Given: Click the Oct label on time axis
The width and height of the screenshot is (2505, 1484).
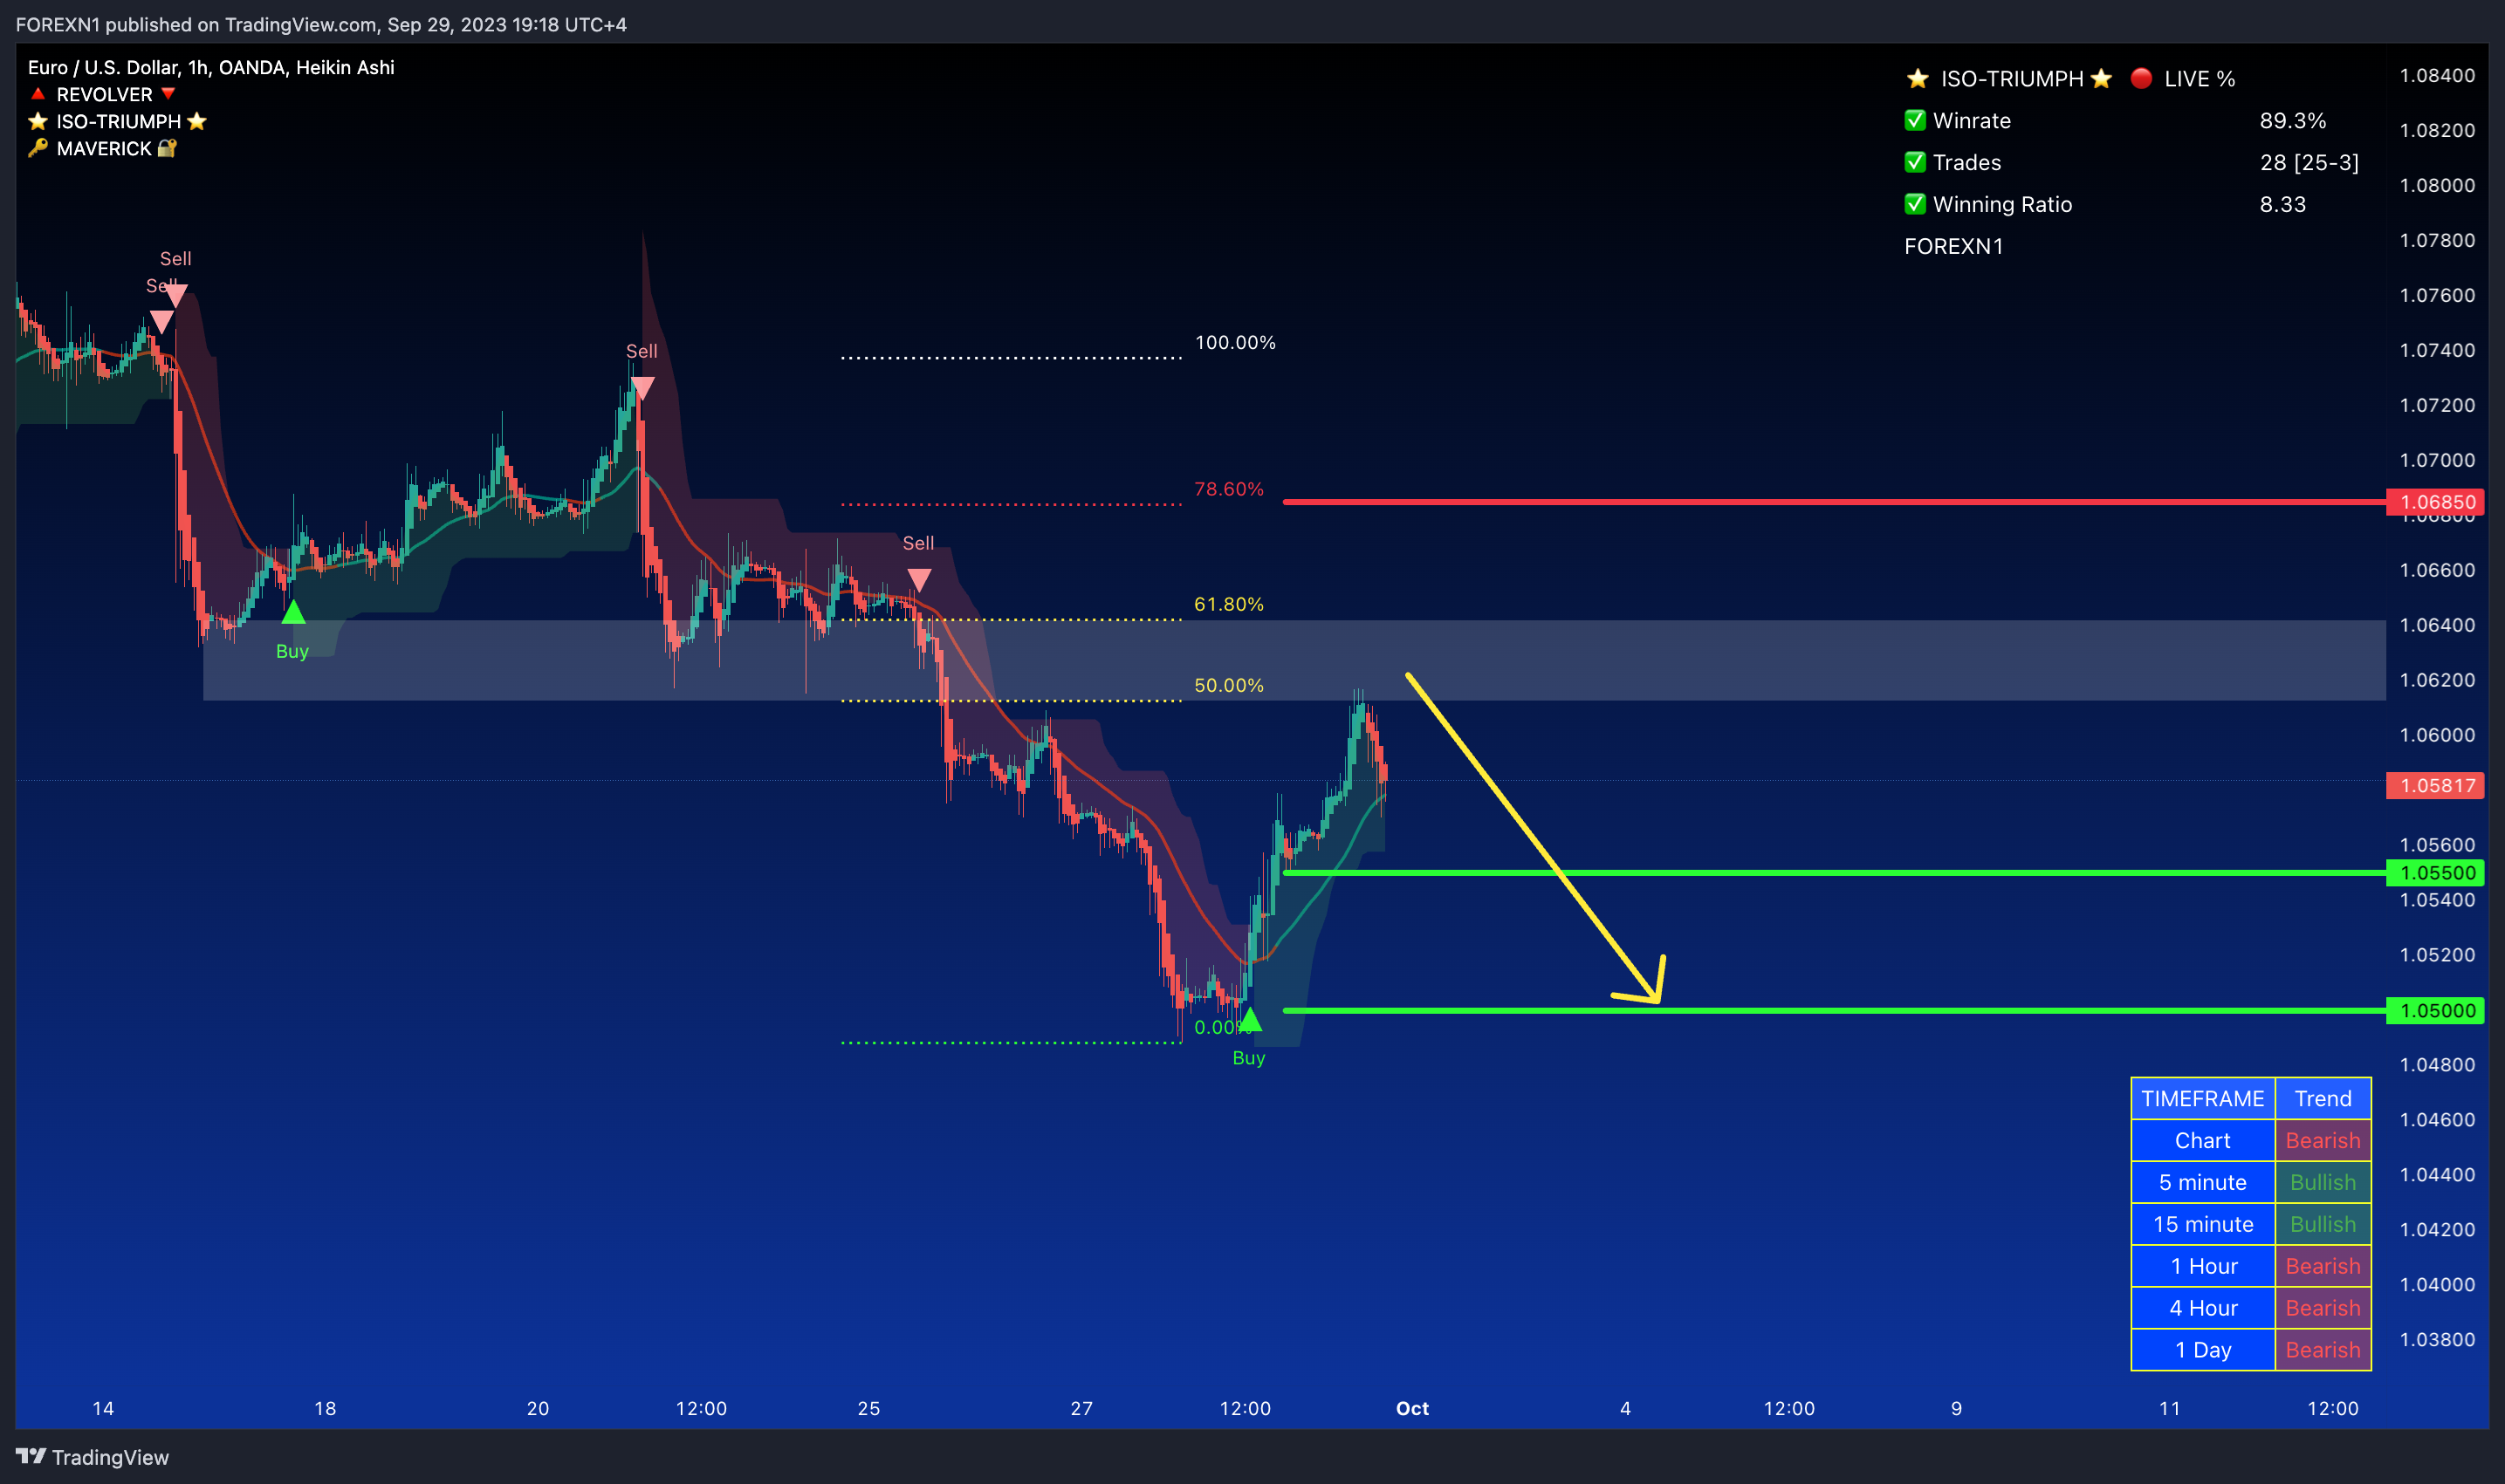Looking at the screenshot, I should pos(1412,1408).
